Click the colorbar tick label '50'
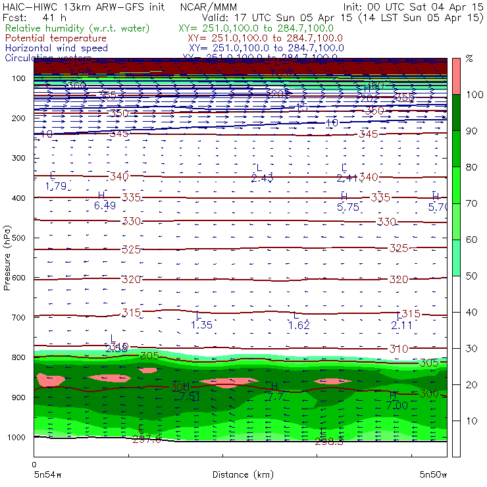 click(x=471, y=276)
